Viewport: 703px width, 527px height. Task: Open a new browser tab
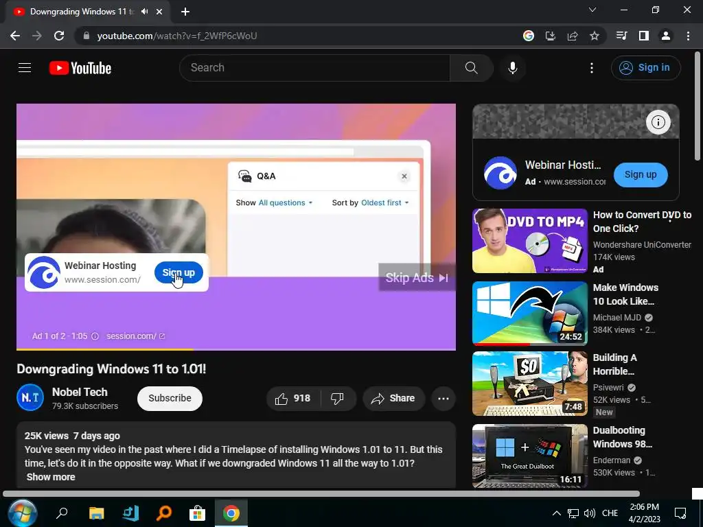click(x=185, y=12)
